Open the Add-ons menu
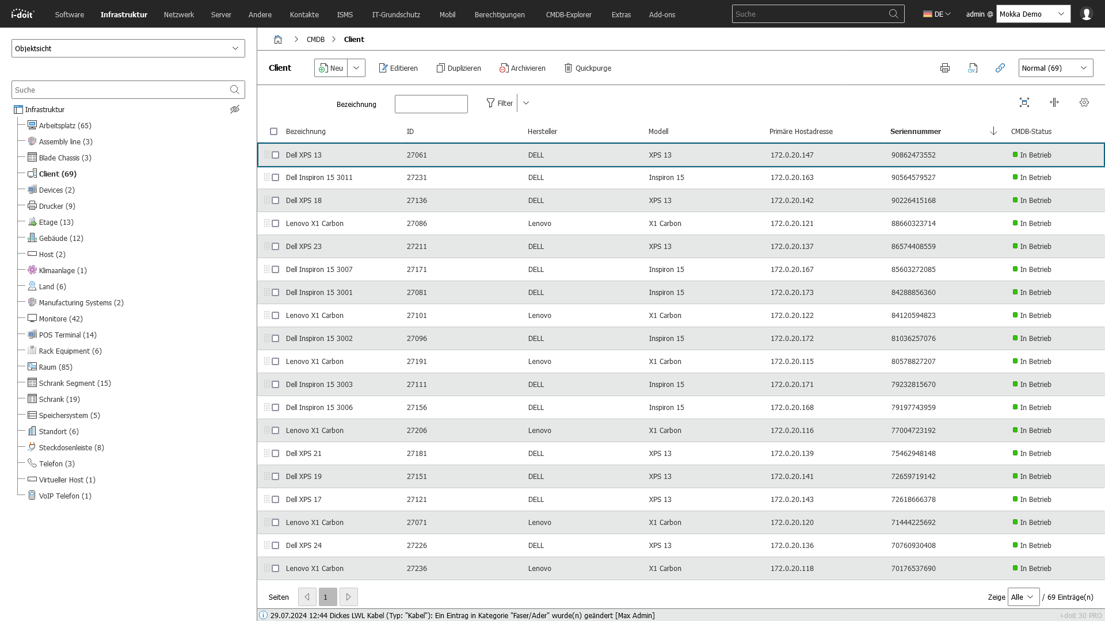 662,14
